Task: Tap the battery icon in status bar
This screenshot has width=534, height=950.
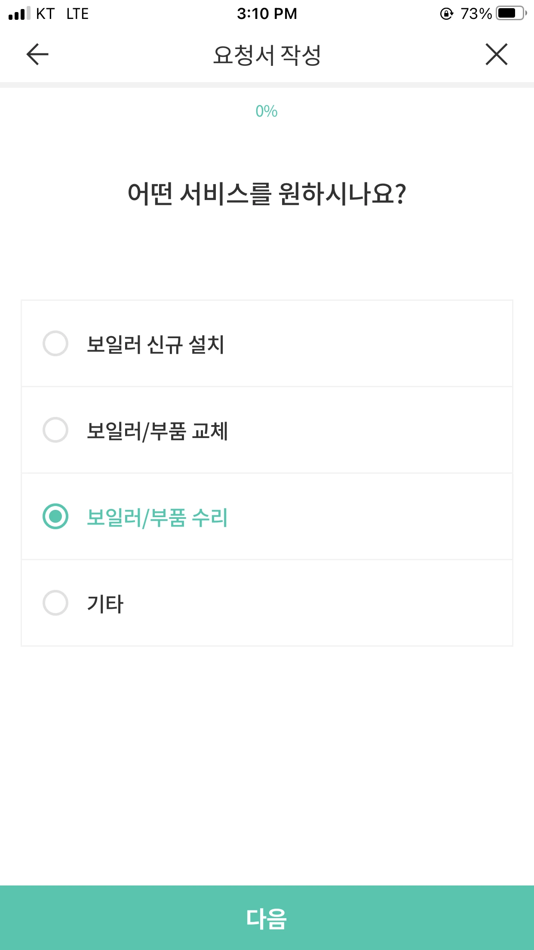Action: (511, 13)
